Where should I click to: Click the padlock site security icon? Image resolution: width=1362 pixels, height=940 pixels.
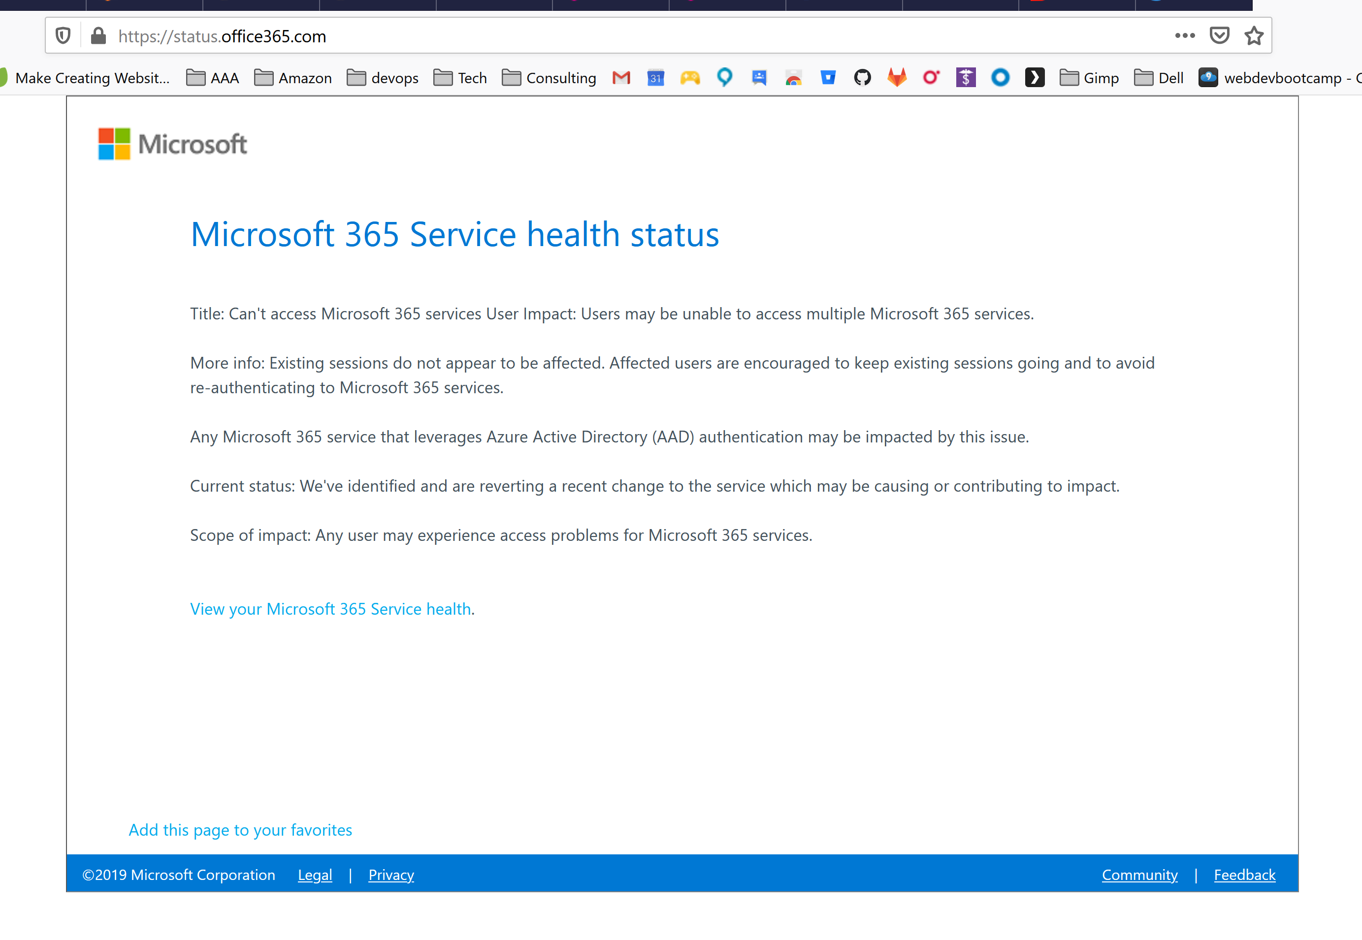pyautogui.click(x=98, y=36)
